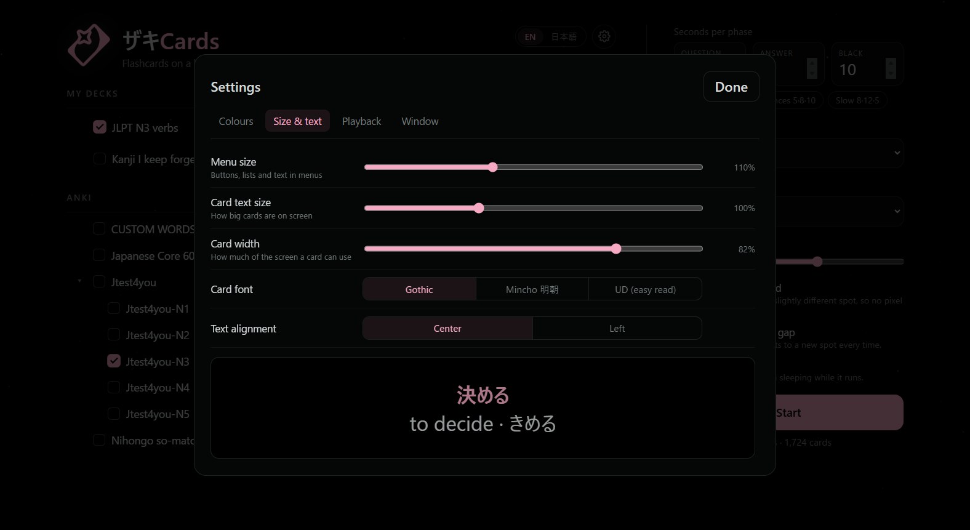Select the Size & text tab

point(297,121)
